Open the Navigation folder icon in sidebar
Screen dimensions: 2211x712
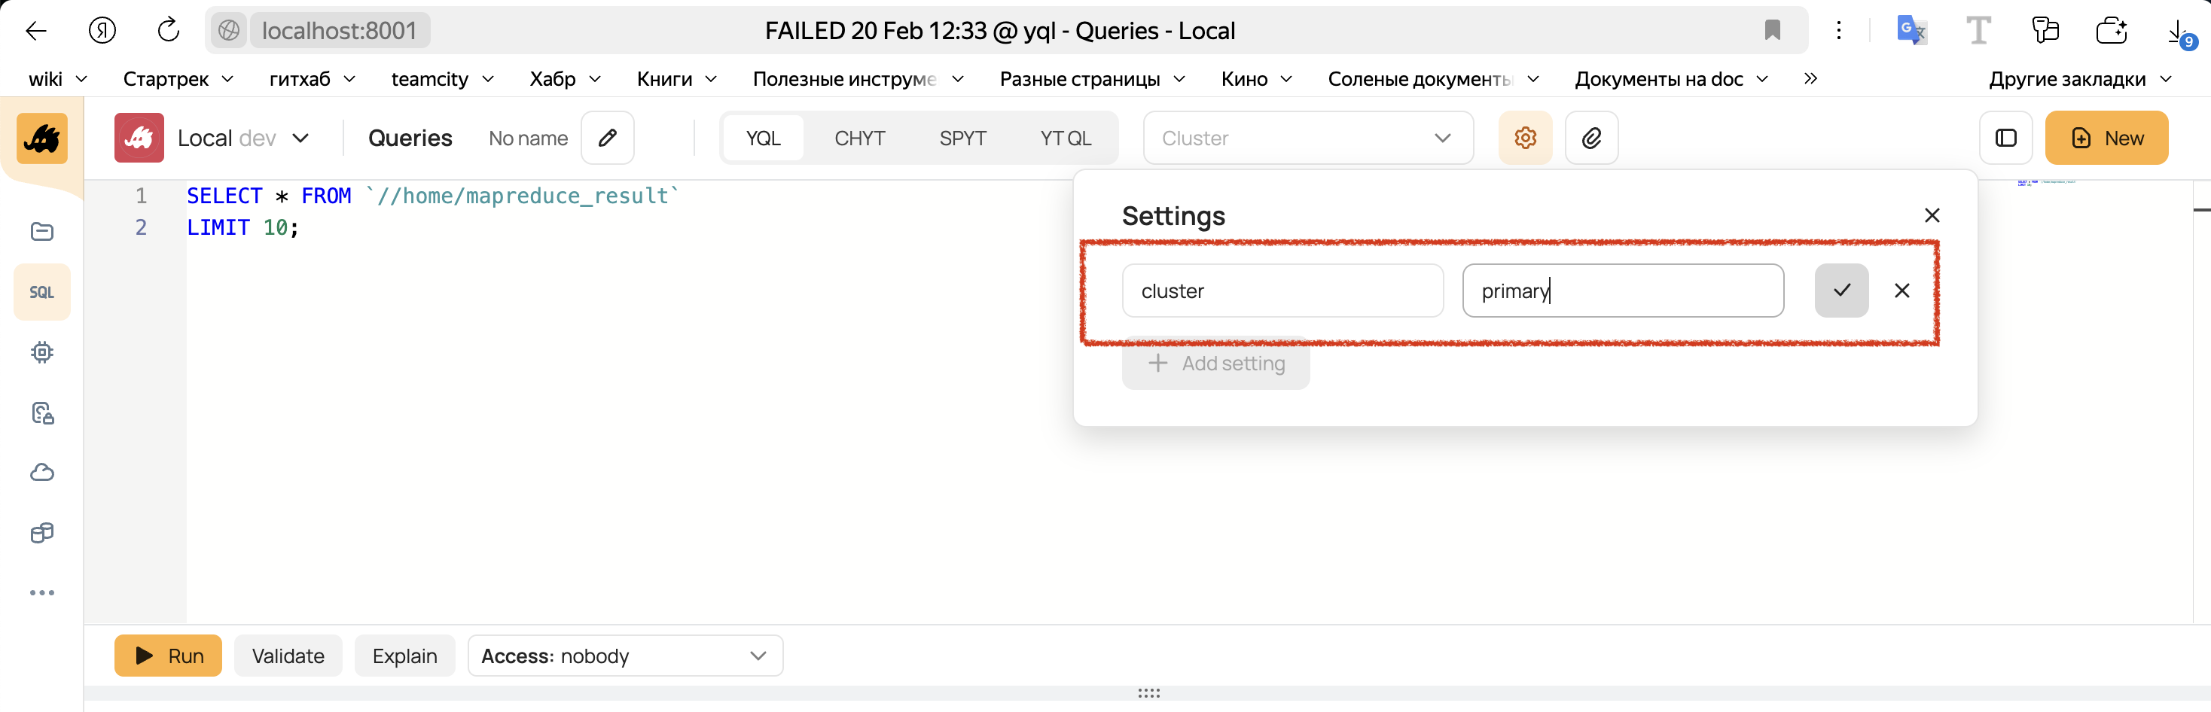(41, 231)
